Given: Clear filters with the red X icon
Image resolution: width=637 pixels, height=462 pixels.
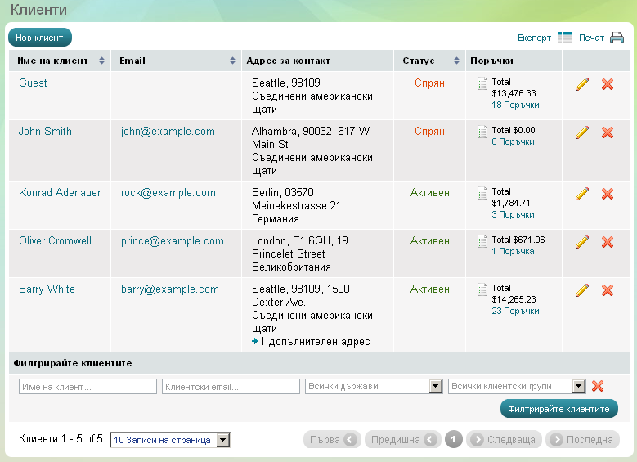Looking at the screenshot, I should click(598, 387).
